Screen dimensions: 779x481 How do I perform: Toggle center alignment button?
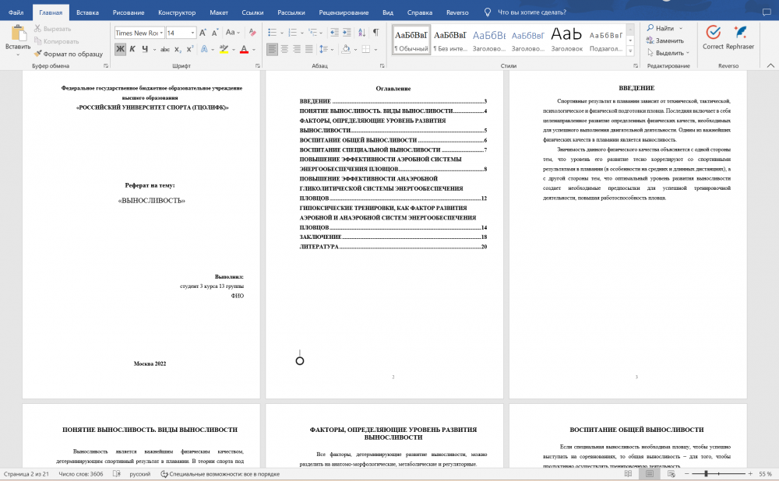click(284, 49)
